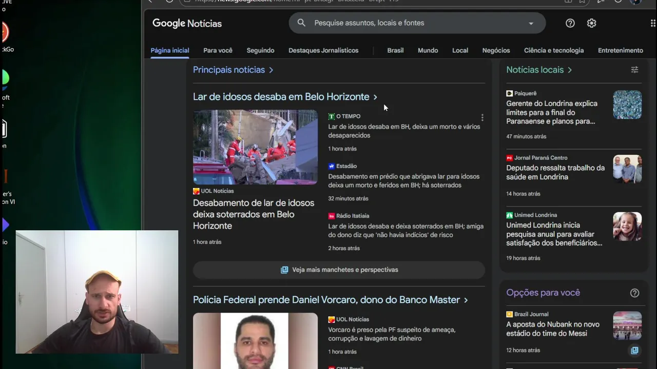Click the Estadão source name
This screenshot has width=657, height=369.
(x=346, y=166)
